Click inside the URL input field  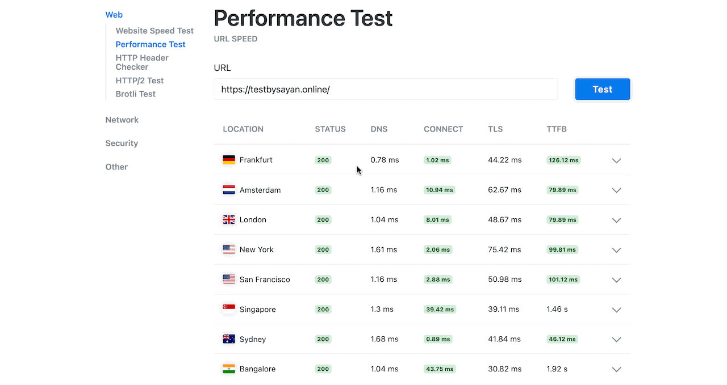coord(386,89)
